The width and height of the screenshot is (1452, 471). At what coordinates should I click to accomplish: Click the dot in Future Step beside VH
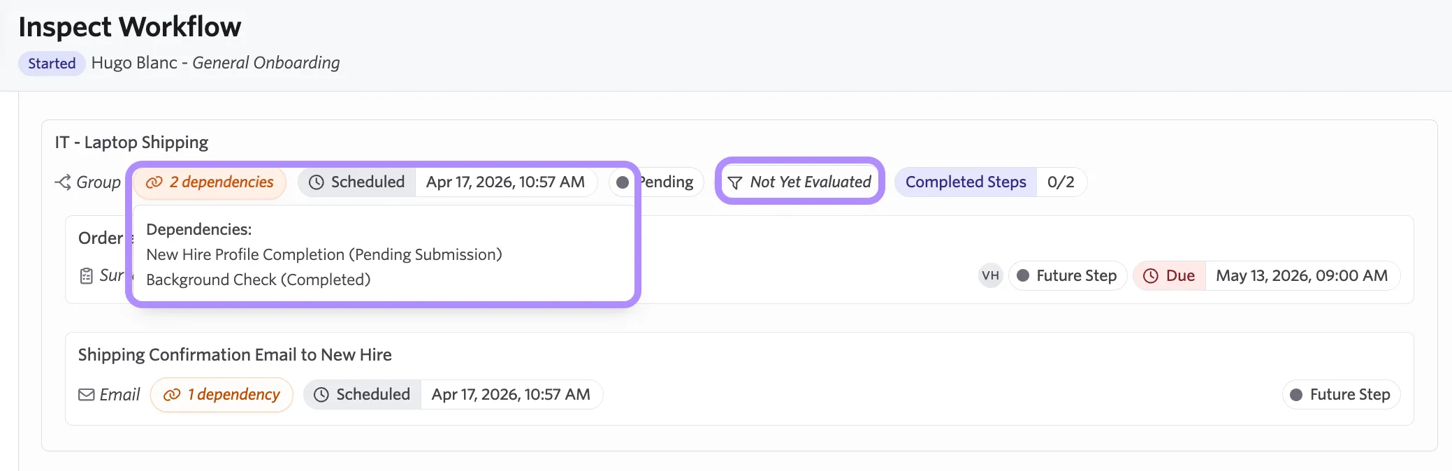tap(1023, 275)
